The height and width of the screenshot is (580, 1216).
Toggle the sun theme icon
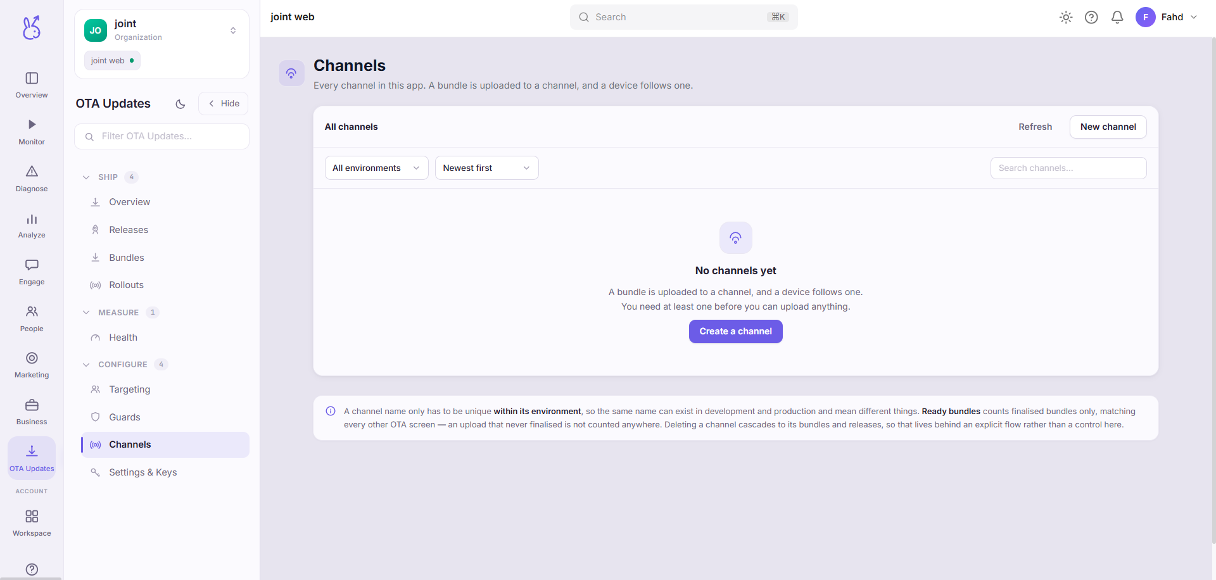[x=1066, y=17]
